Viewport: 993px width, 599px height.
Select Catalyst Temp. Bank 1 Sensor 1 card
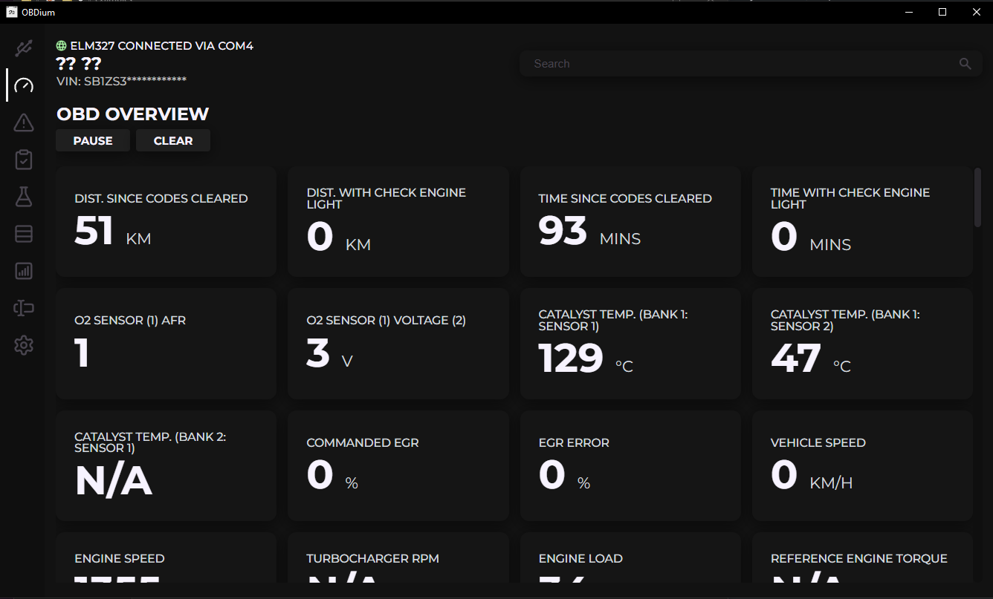630,344
